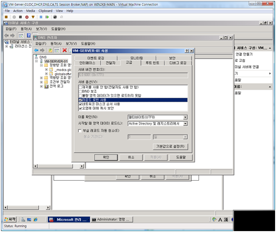The height and width of the screenshot is (232, 276).
Task: Click Forward arrow in Terminal Services toolbar
Action: click(12, 35)
